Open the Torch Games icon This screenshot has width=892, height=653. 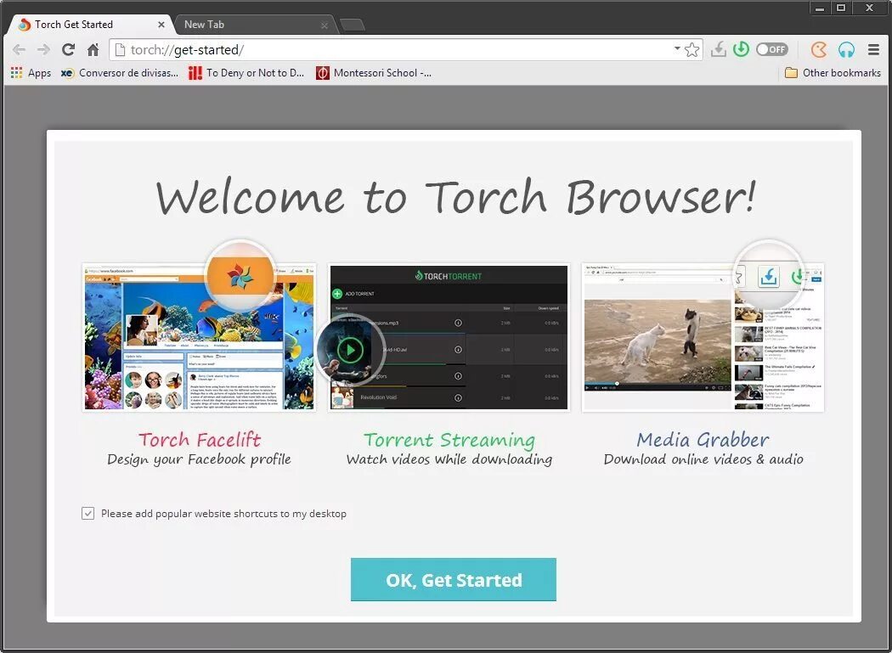click(x=819, y=49)
